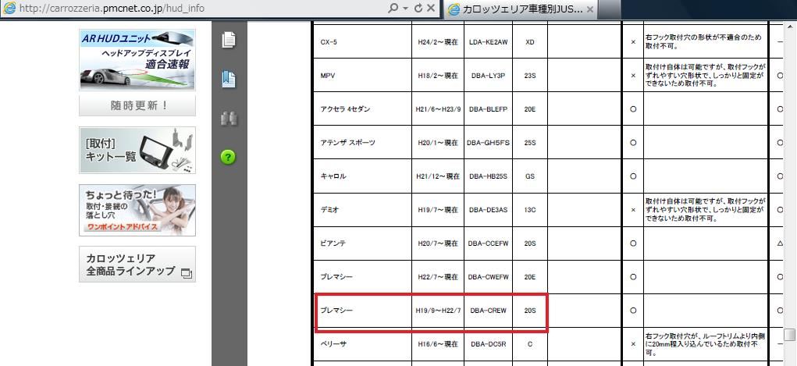Open the [取付]キット一覧 banner
This screenshot has height=366, width=797.
(x=137, y=150)
